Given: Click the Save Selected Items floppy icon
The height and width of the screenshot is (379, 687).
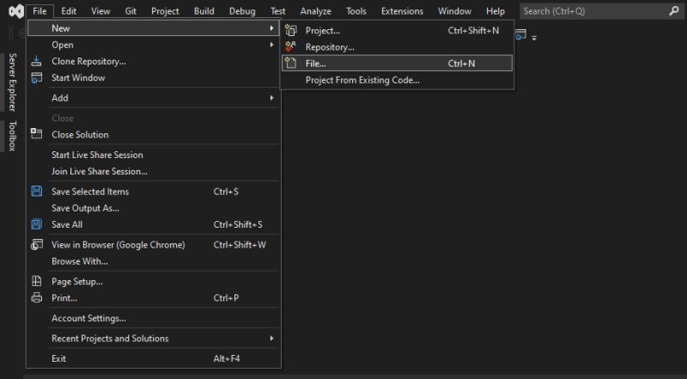Looking at the screenshot, I should 37,192.
